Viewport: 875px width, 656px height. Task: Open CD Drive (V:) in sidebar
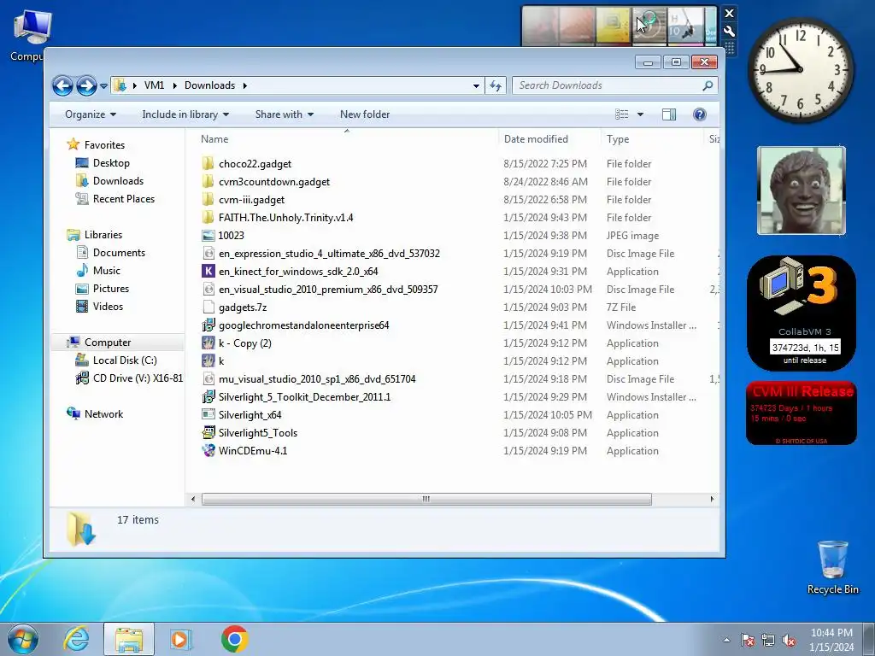138,378
